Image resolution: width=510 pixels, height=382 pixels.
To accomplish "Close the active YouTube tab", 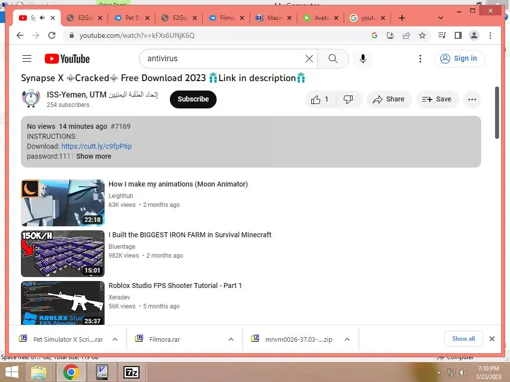I will [53, 18].
